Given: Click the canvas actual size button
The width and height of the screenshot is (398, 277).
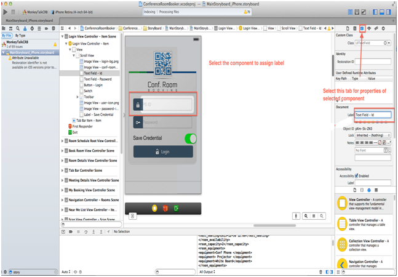Looking at the screenshot, I should click(314, 216).
